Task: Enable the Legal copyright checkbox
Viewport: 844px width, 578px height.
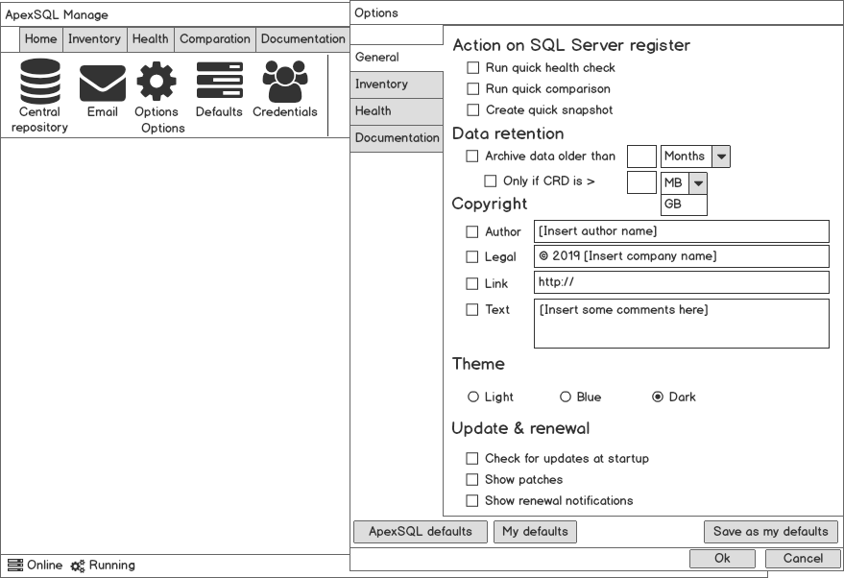Action: point(472,257)
